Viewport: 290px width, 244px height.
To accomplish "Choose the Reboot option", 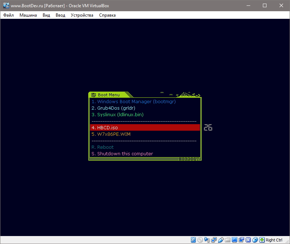I will point(102,147).
